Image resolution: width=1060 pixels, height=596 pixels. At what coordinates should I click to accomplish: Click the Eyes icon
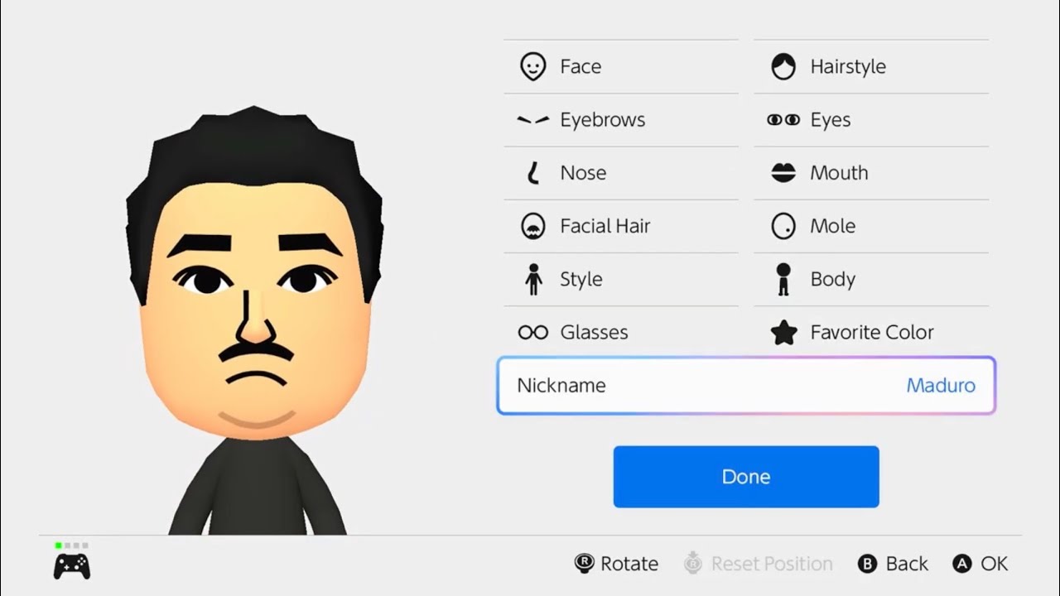783,120
